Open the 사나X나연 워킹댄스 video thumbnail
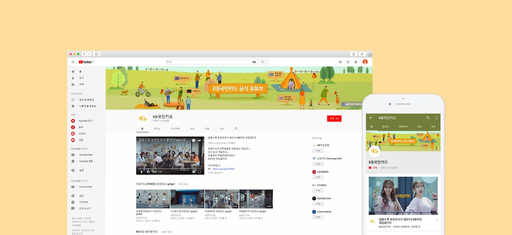This screenshot has height=235, width=512. point(187,199)
